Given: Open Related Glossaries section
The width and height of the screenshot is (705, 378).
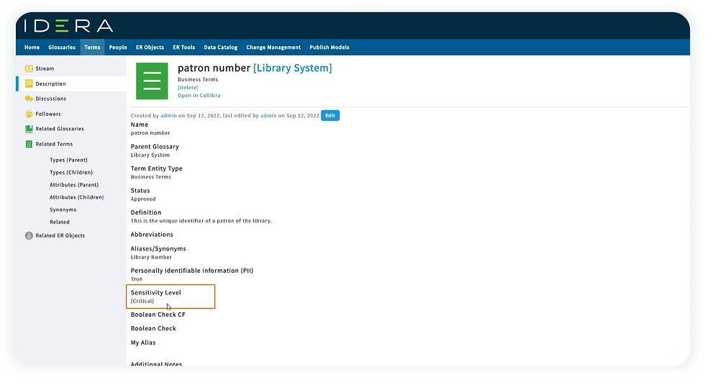Looking at the screenshot, I should [x=60, y=129].
